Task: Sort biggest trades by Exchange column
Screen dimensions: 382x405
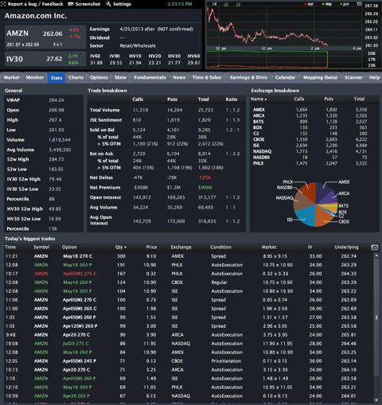Action: 181,247
